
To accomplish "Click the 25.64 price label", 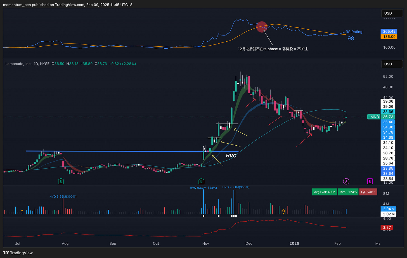I will pos(388,163).
